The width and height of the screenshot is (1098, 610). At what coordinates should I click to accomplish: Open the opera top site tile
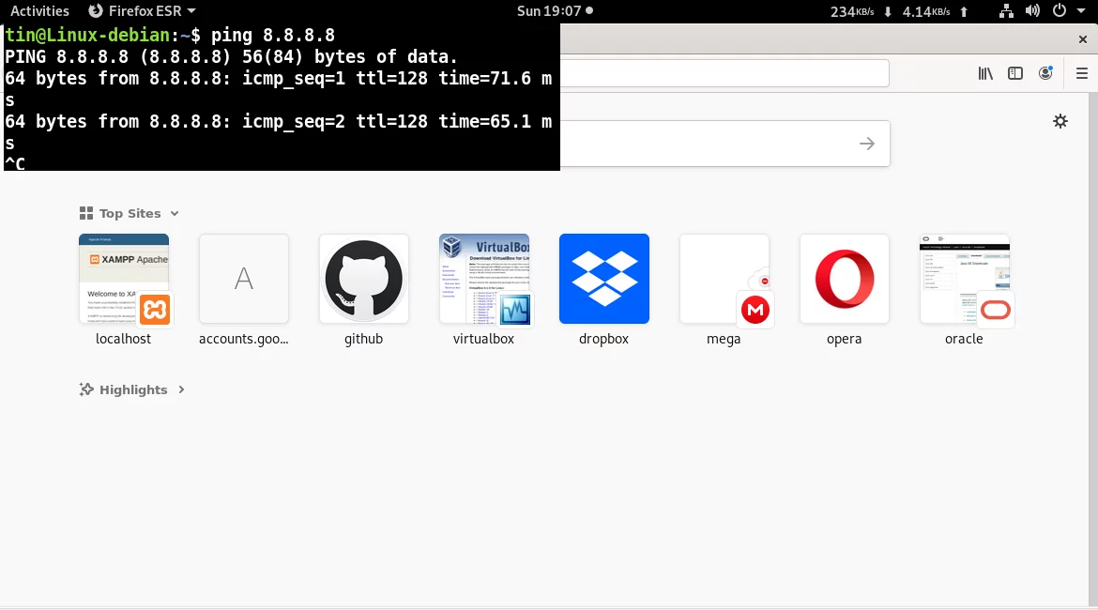pyautogui.click(x=845, y=279)
